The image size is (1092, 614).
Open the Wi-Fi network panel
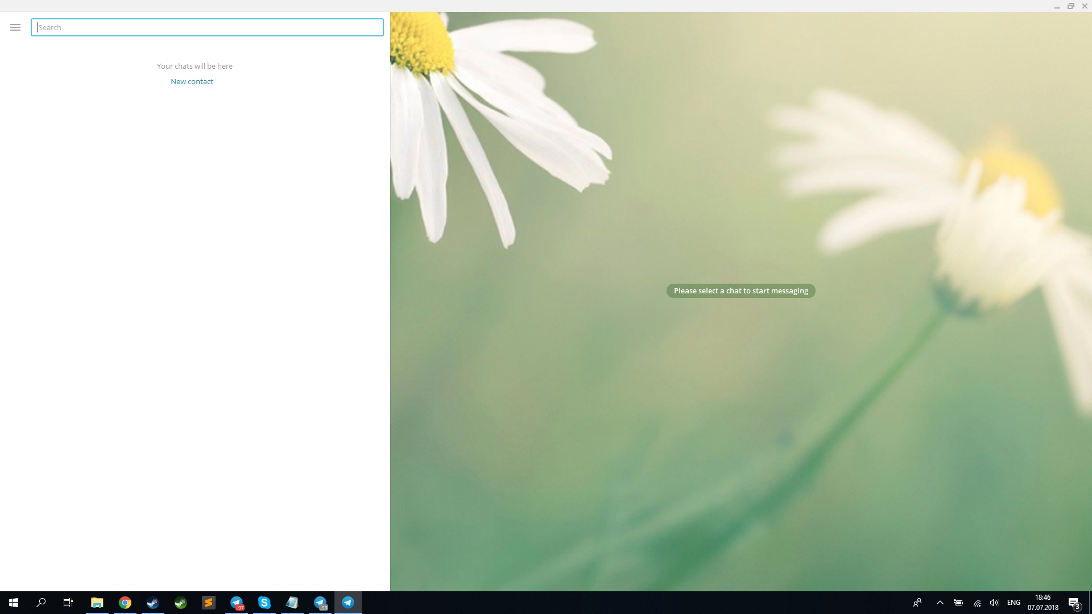pyautogui.click(x=977, y=603)
